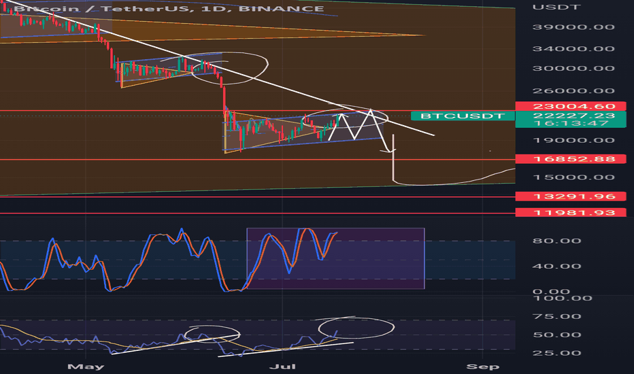Click the 39000.00 price axis value

(573, 27)
